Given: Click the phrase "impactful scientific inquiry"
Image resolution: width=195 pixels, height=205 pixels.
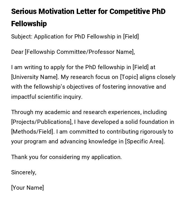Looking at the screenshot, I should tap(47, 97).
